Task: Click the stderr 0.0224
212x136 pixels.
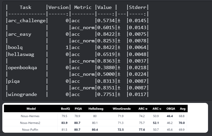Action: pos(138,74)
